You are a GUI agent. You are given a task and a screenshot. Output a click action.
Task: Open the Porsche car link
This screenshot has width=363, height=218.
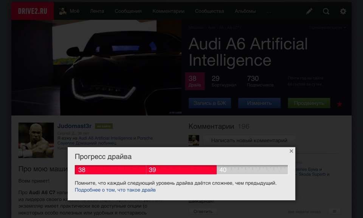(x=145, y=138)
